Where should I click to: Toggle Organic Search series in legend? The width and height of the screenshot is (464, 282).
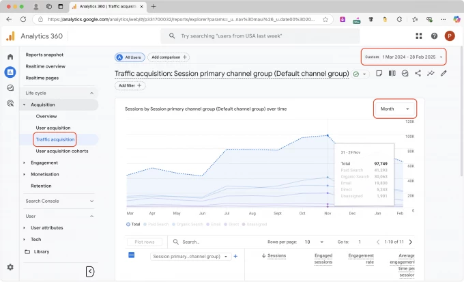click(188, 224)
